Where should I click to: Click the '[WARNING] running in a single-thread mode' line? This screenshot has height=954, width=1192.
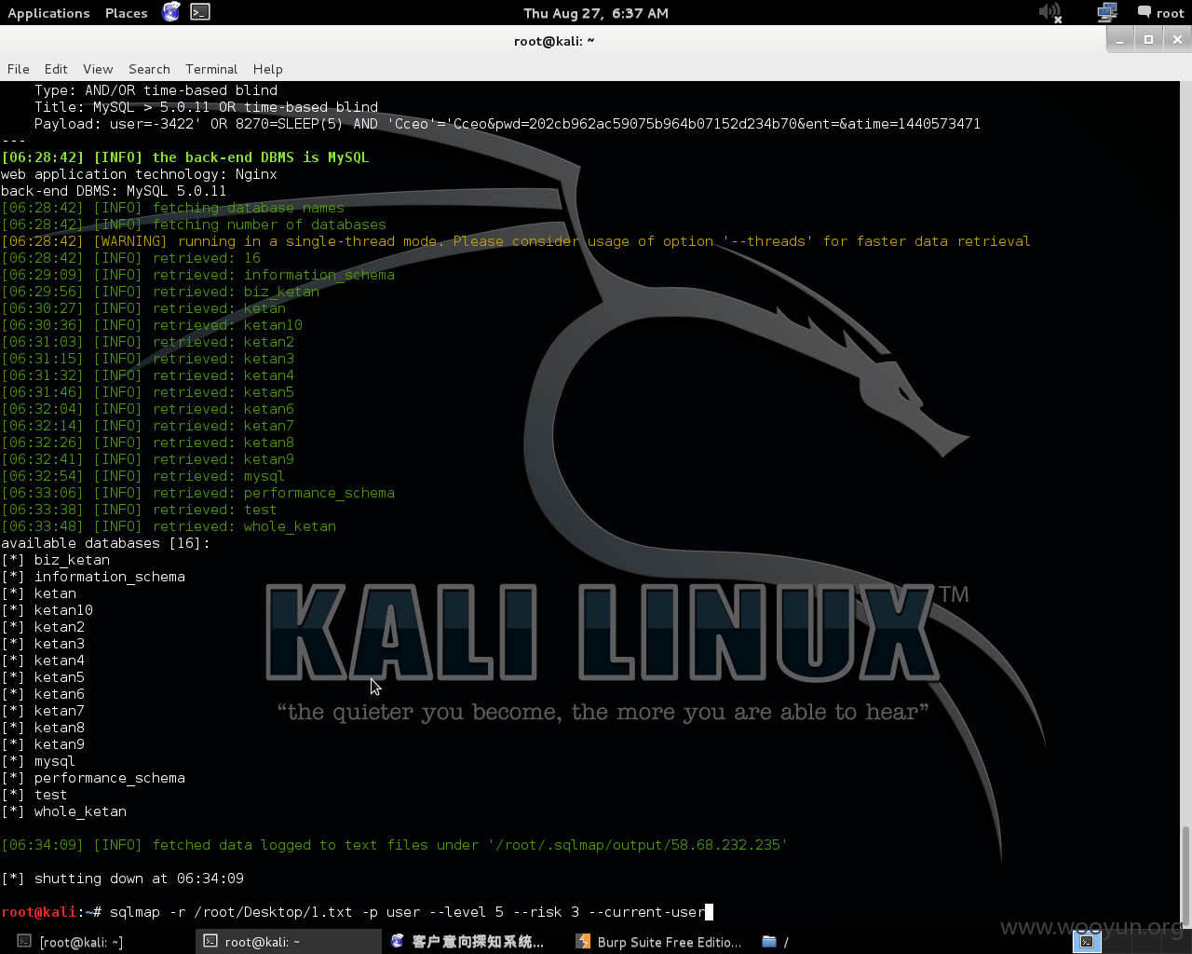tap(516, 241)
